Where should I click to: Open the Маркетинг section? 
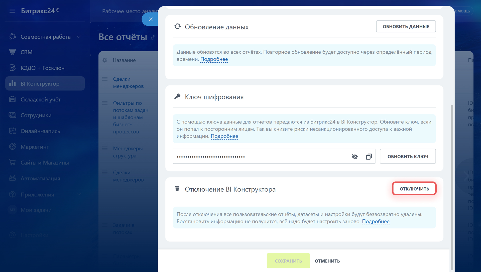pos(35,147)
